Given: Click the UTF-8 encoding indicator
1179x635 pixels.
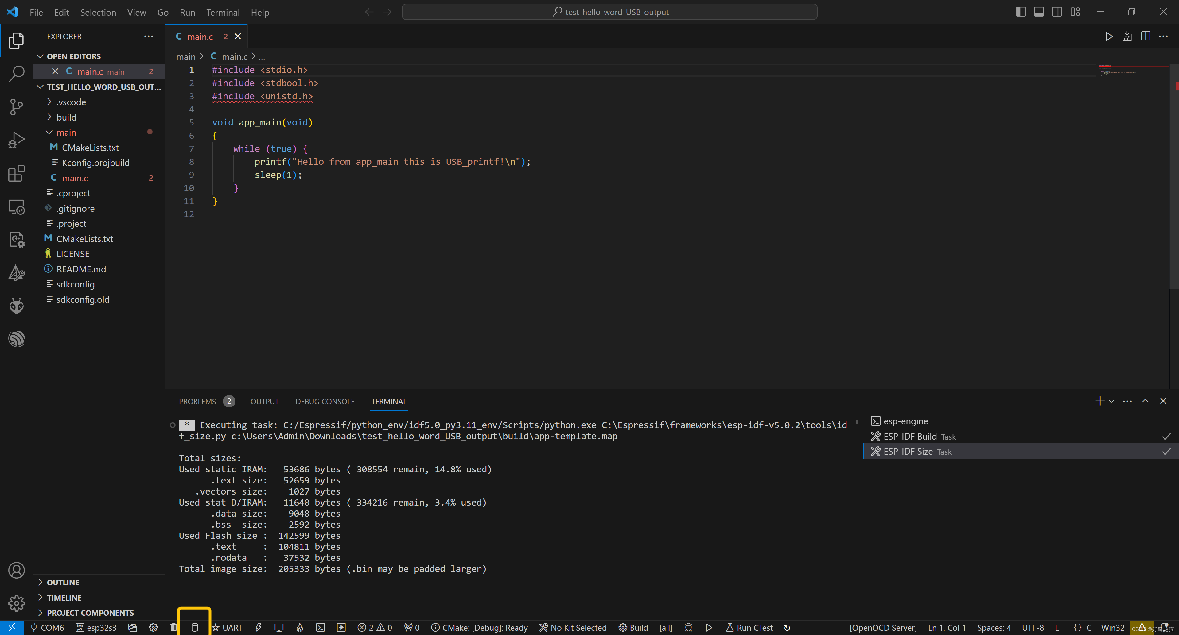Looking at the screenshot, I should 1033,628.
